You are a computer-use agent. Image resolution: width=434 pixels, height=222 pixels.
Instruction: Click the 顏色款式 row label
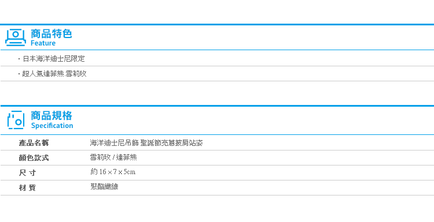coord(34,158)
